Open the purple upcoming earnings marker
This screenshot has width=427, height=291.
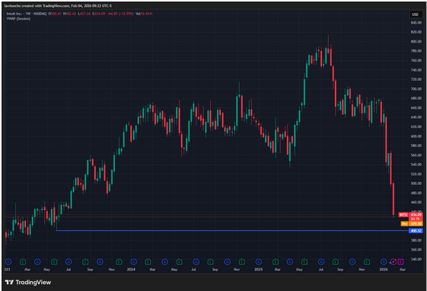click(401, 262)
